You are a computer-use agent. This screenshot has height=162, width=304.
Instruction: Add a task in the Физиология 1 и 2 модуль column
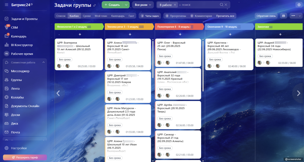click(x=80, y=34)
